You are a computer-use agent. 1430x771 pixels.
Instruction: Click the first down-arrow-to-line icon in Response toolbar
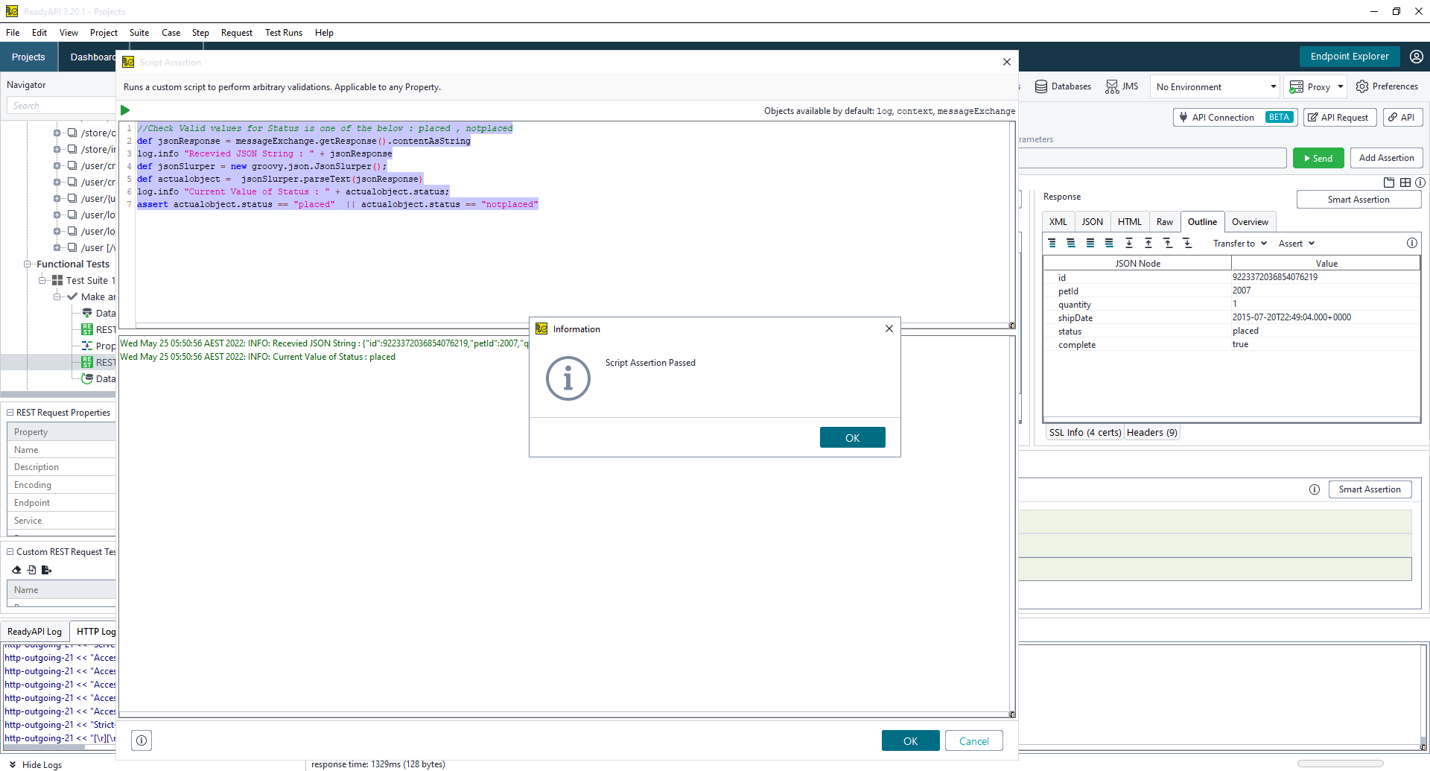(1129, 243)
